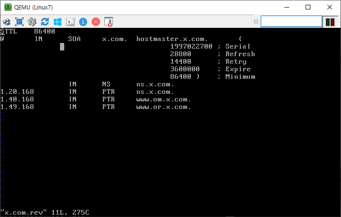This screenshot has width=341, height=217.
Task: Click the NS record type text
Action: (106, 84)
